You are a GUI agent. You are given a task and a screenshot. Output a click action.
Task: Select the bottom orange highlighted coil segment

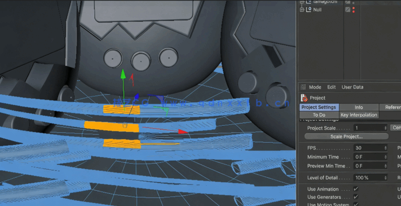tap(122, 144)
